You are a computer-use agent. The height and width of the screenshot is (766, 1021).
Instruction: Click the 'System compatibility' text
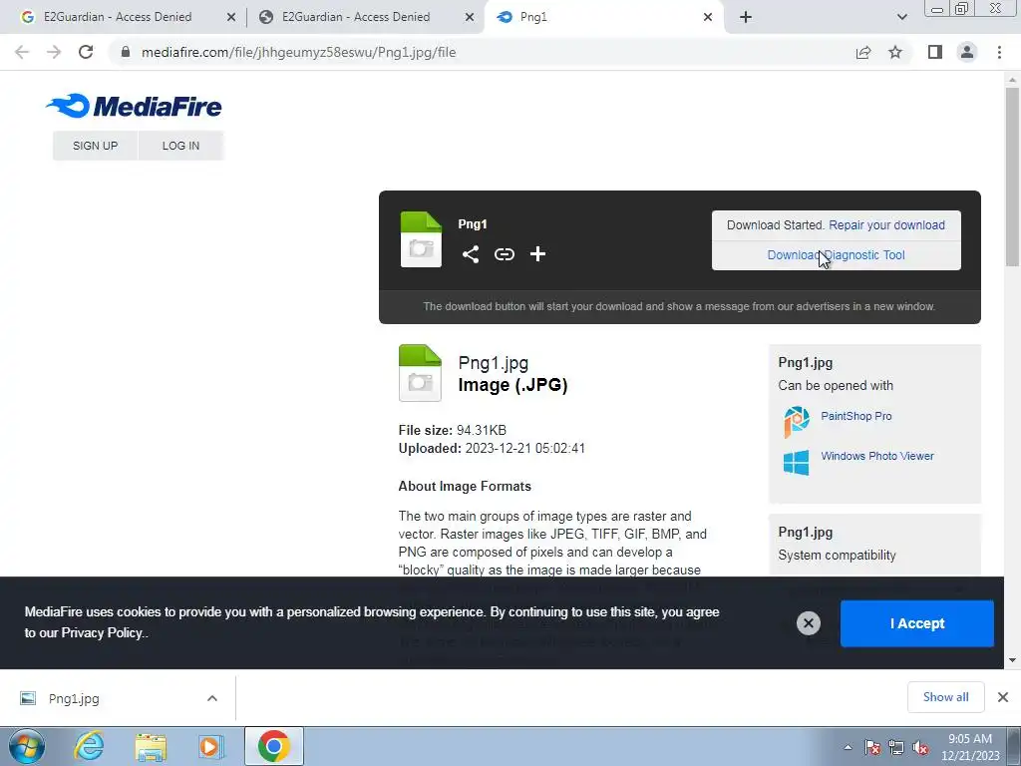837,555
